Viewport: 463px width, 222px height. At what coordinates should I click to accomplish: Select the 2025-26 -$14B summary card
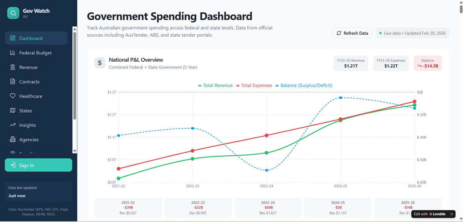tap(407, 208)
